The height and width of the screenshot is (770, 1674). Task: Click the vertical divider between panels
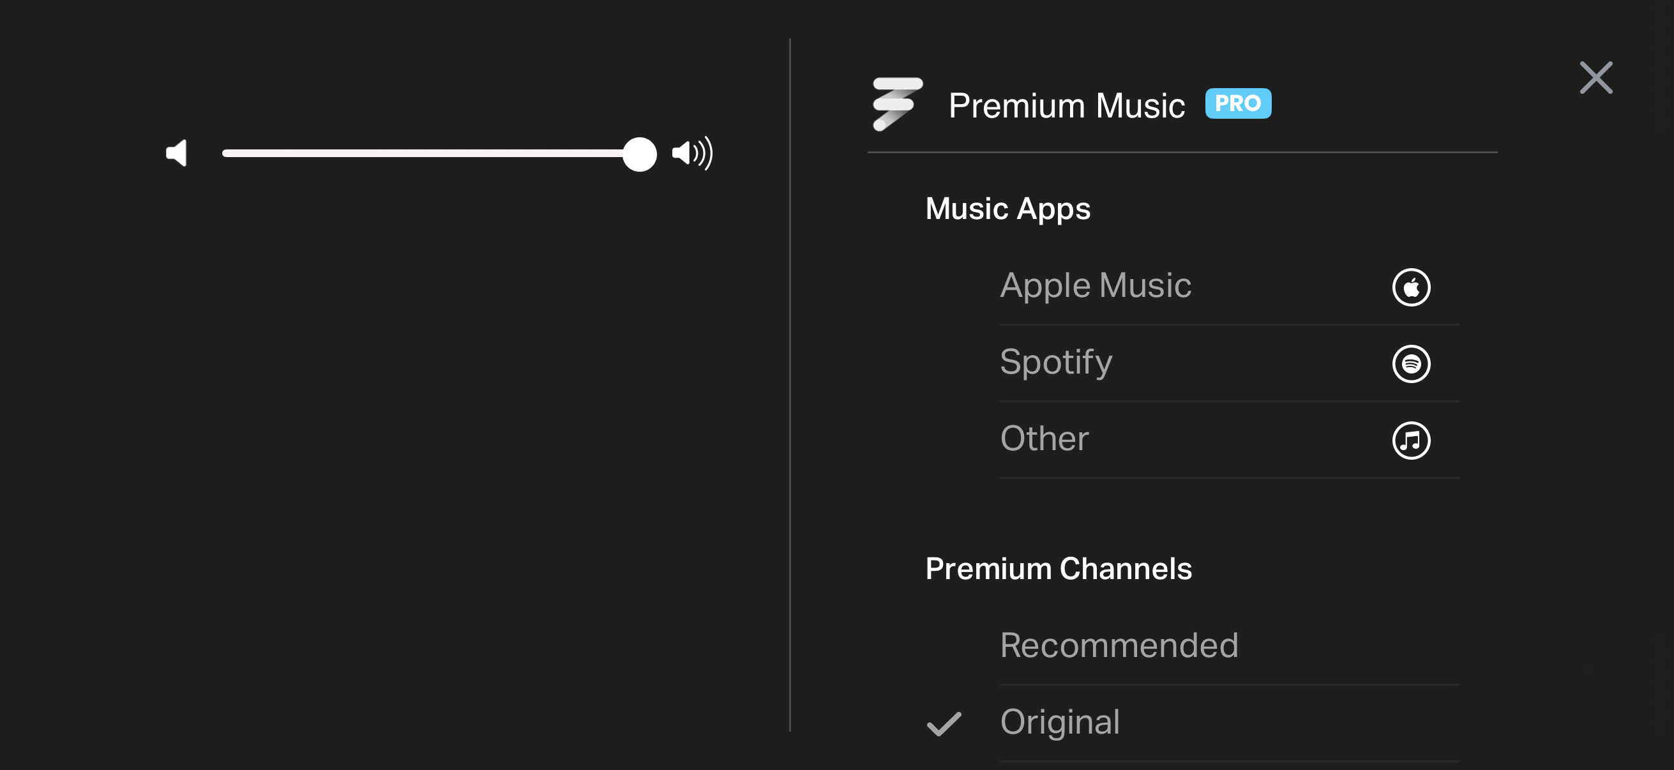tap(790, 384)
